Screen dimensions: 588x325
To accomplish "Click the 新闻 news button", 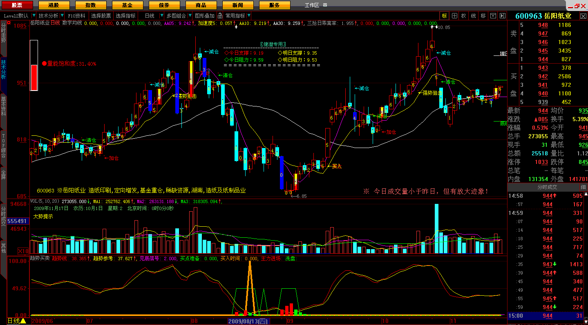I will 237,5.
